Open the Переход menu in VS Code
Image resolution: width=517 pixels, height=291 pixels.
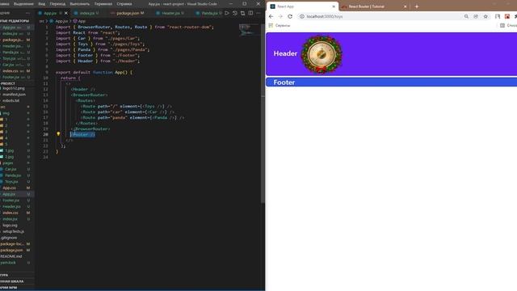point(57,4)
